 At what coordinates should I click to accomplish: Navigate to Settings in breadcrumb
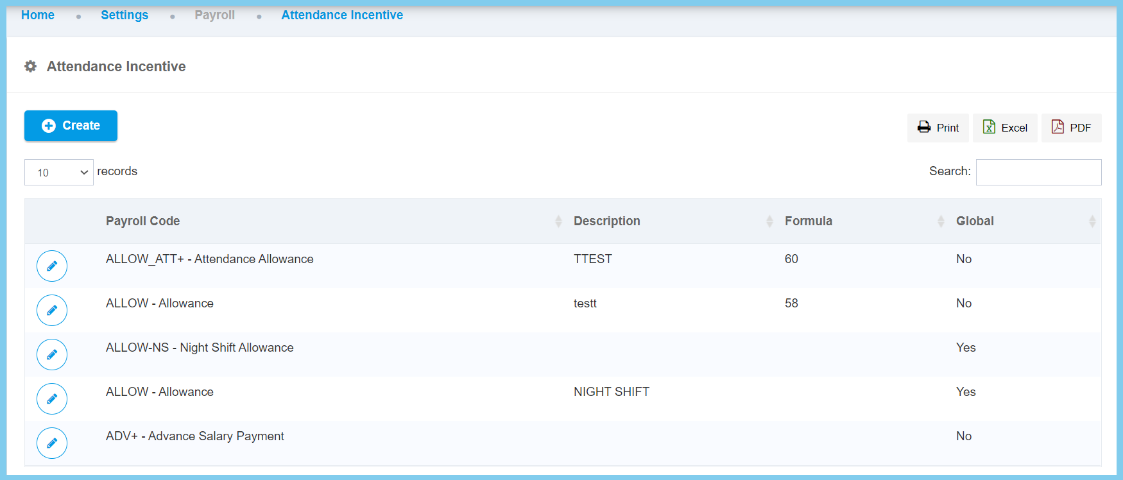pos(124,15)
